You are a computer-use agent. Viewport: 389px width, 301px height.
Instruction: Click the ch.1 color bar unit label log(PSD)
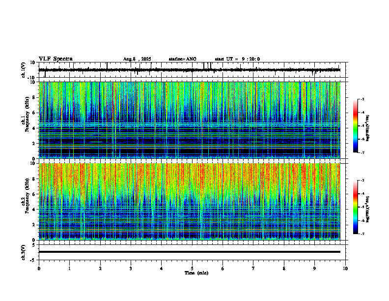click(x=368, y=128)
